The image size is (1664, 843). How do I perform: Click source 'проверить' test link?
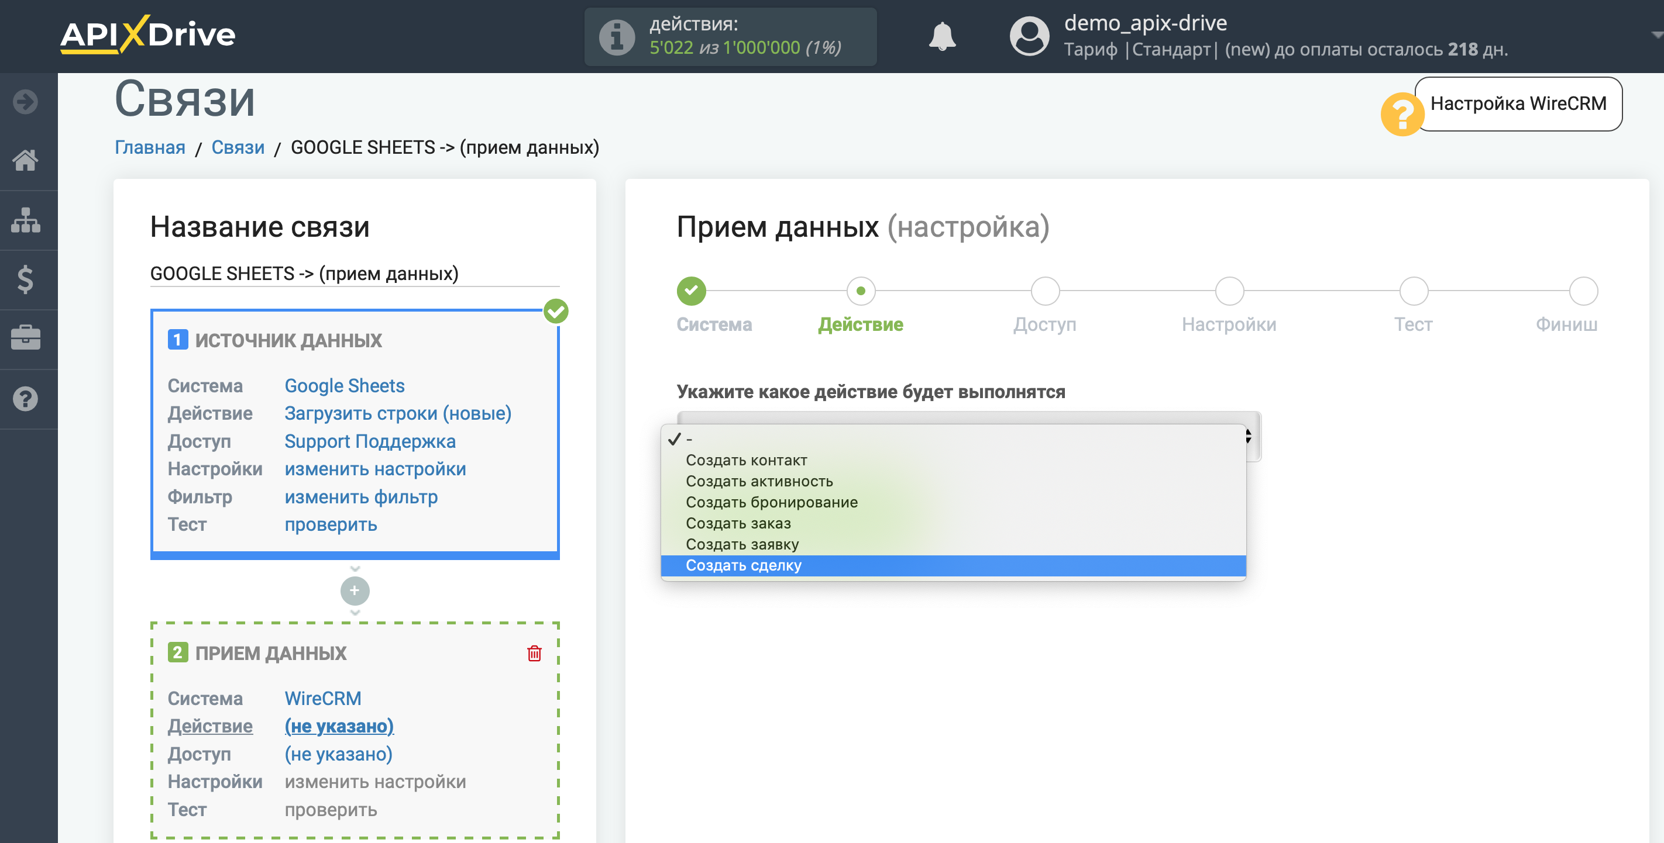(331, 524)
